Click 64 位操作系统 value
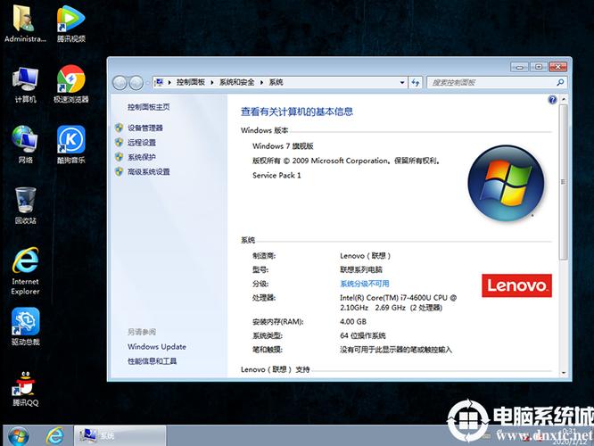594x446 pixels. pyautogui.click(x=362, y=335)
